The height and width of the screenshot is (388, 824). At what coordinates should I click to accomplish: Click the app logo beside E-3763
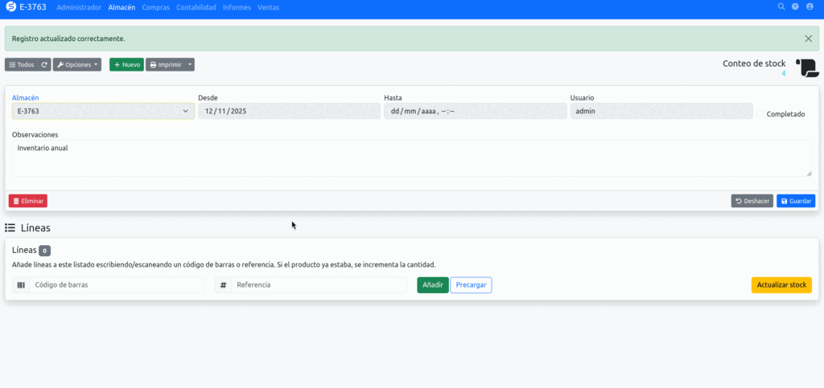click(10, 6)
